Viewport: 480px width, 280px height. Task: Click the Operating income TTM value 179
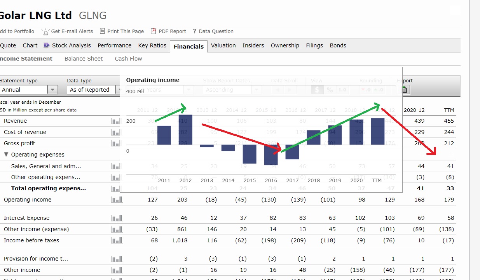(x=449, y=200)
